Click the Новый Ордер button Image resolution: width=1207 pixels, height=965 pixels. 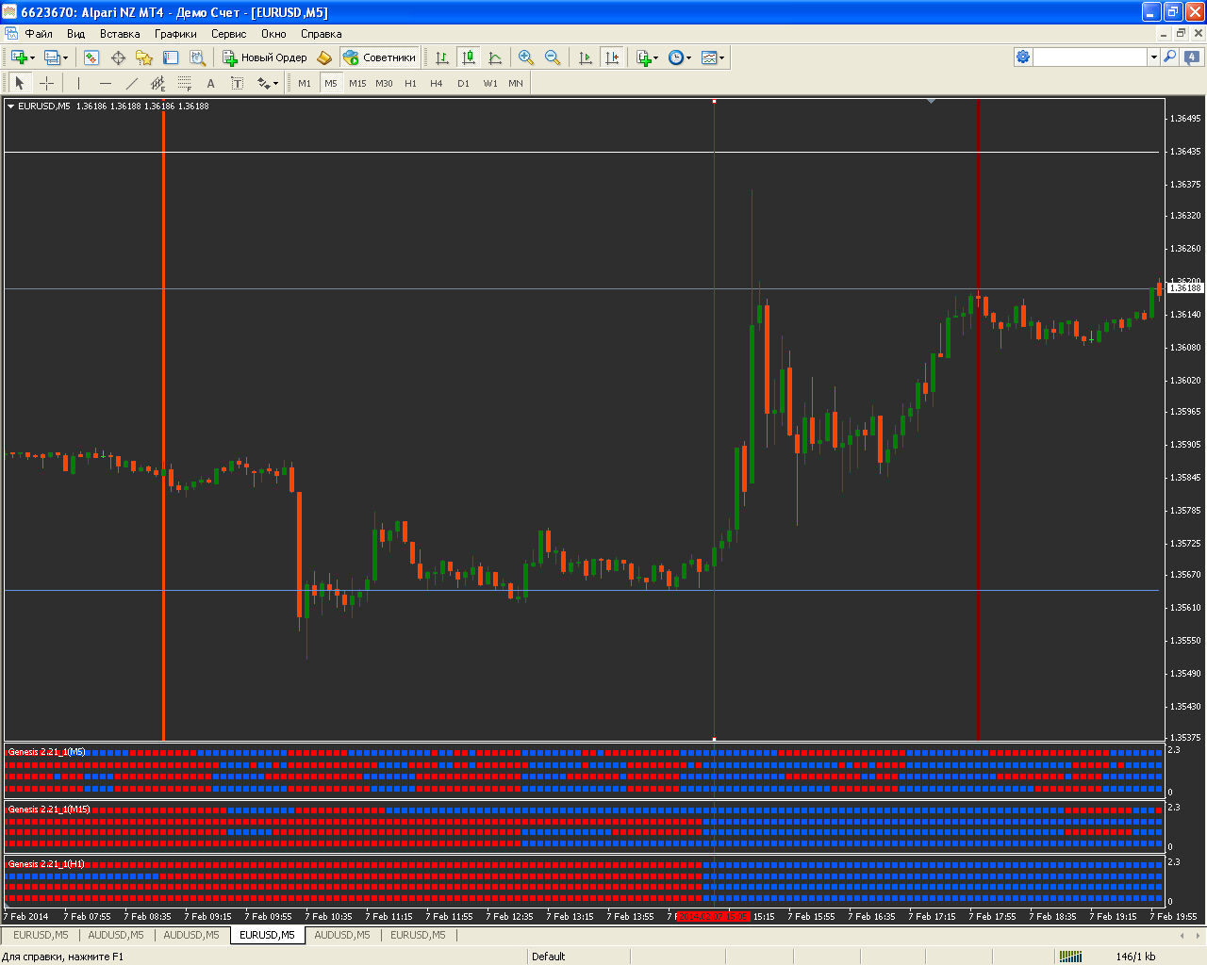tap(265, 57)
